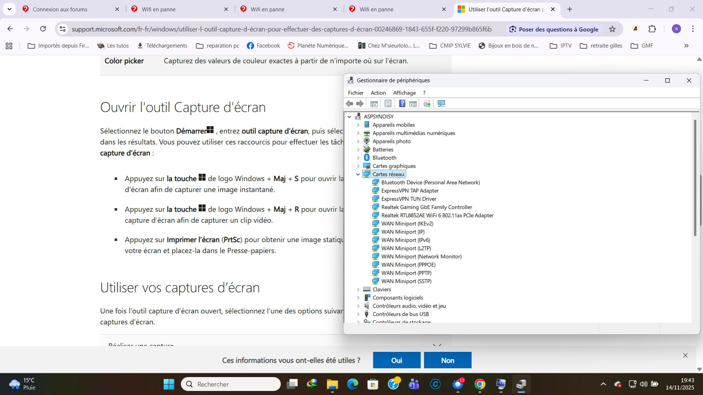The width and height of the screenshot is (703, 395).
Task: Click the show/hide console tree icon
Action: coord(374,104)
